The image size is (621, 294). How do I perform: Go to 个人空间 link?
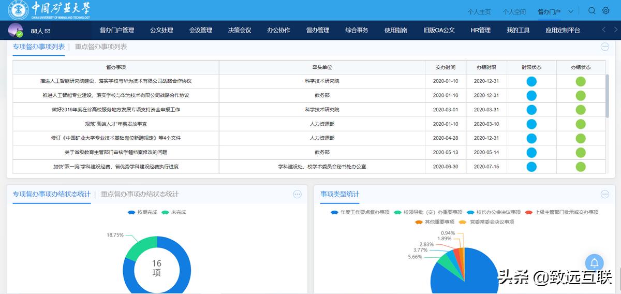click(x=514, y=12)
